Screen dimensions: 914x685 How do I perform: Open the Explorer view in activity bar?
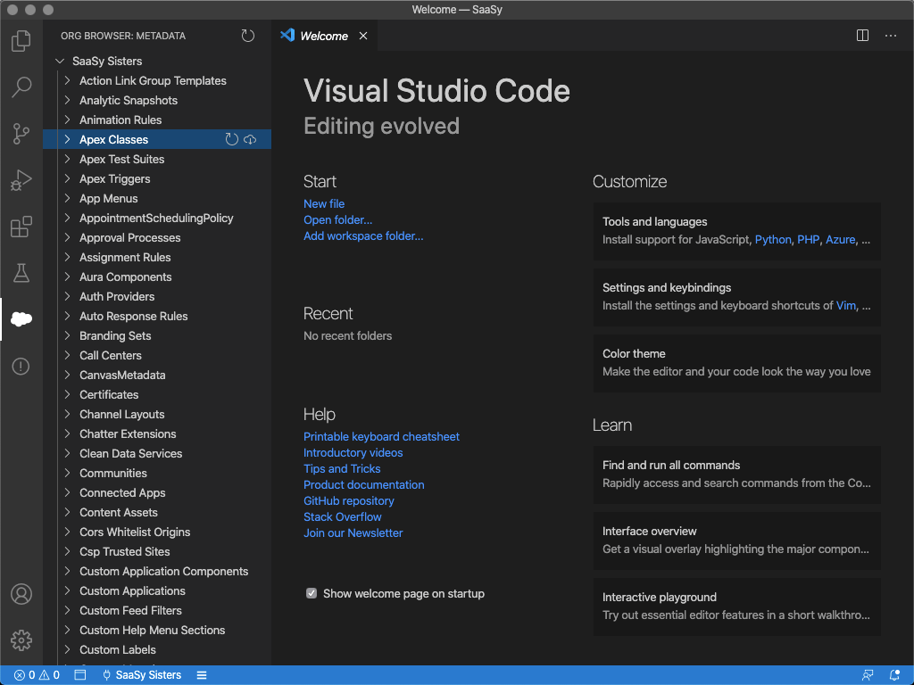tap(21, 41)
